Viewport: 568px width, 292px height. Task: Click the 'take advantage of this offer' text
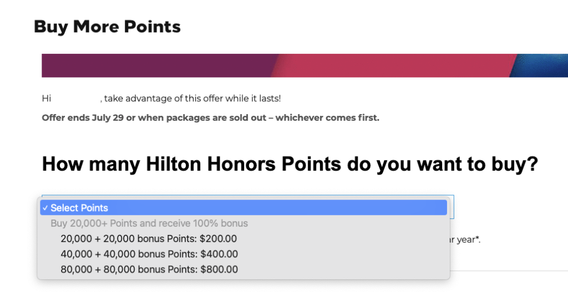click(192, 99)
